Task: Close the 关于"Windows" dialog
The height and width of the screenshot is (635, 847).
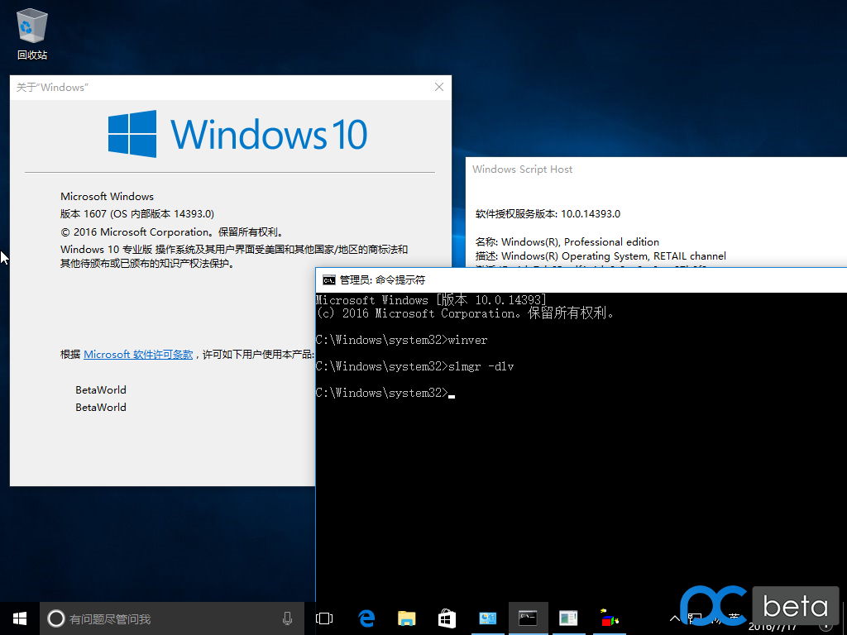Action: (439, 87)
